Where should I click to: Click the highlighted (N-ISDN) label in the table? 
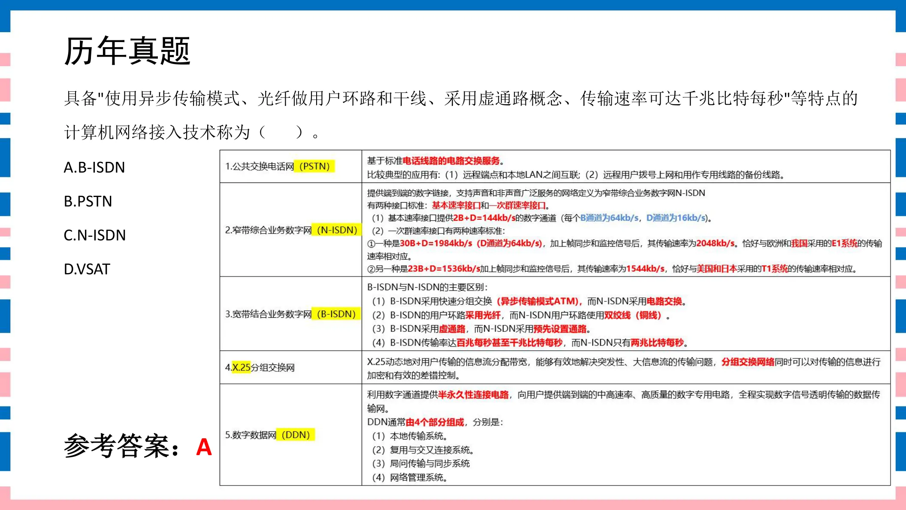pyautogui.click(x=337, y=230)
